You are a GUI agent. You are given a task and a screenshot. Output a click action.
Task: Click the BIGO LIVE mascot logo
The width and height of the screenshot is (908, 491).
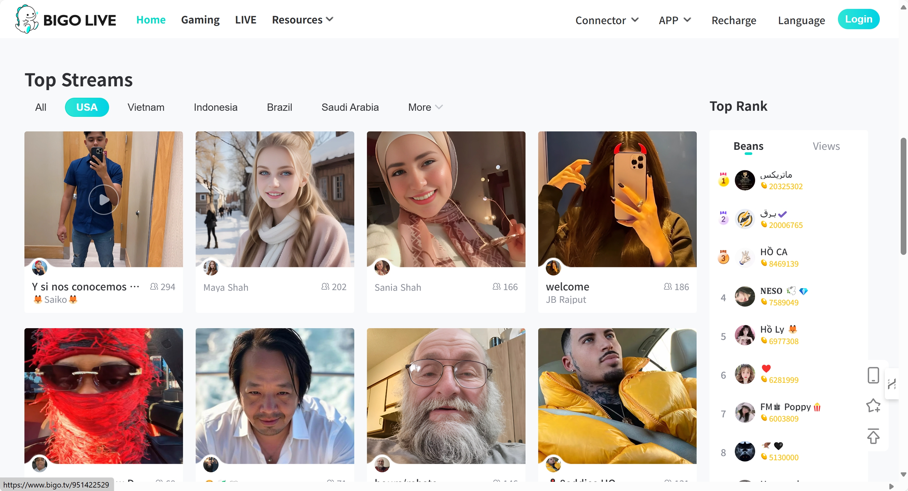point(27,19)
